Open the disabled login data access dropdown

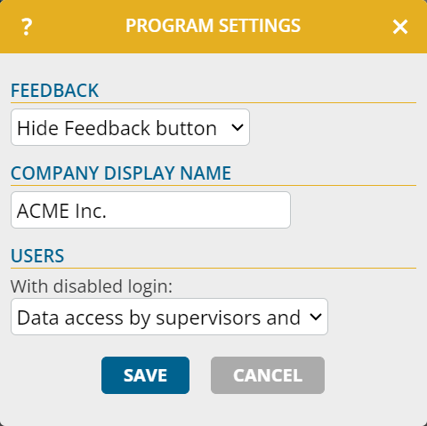[x=169, y=317]
